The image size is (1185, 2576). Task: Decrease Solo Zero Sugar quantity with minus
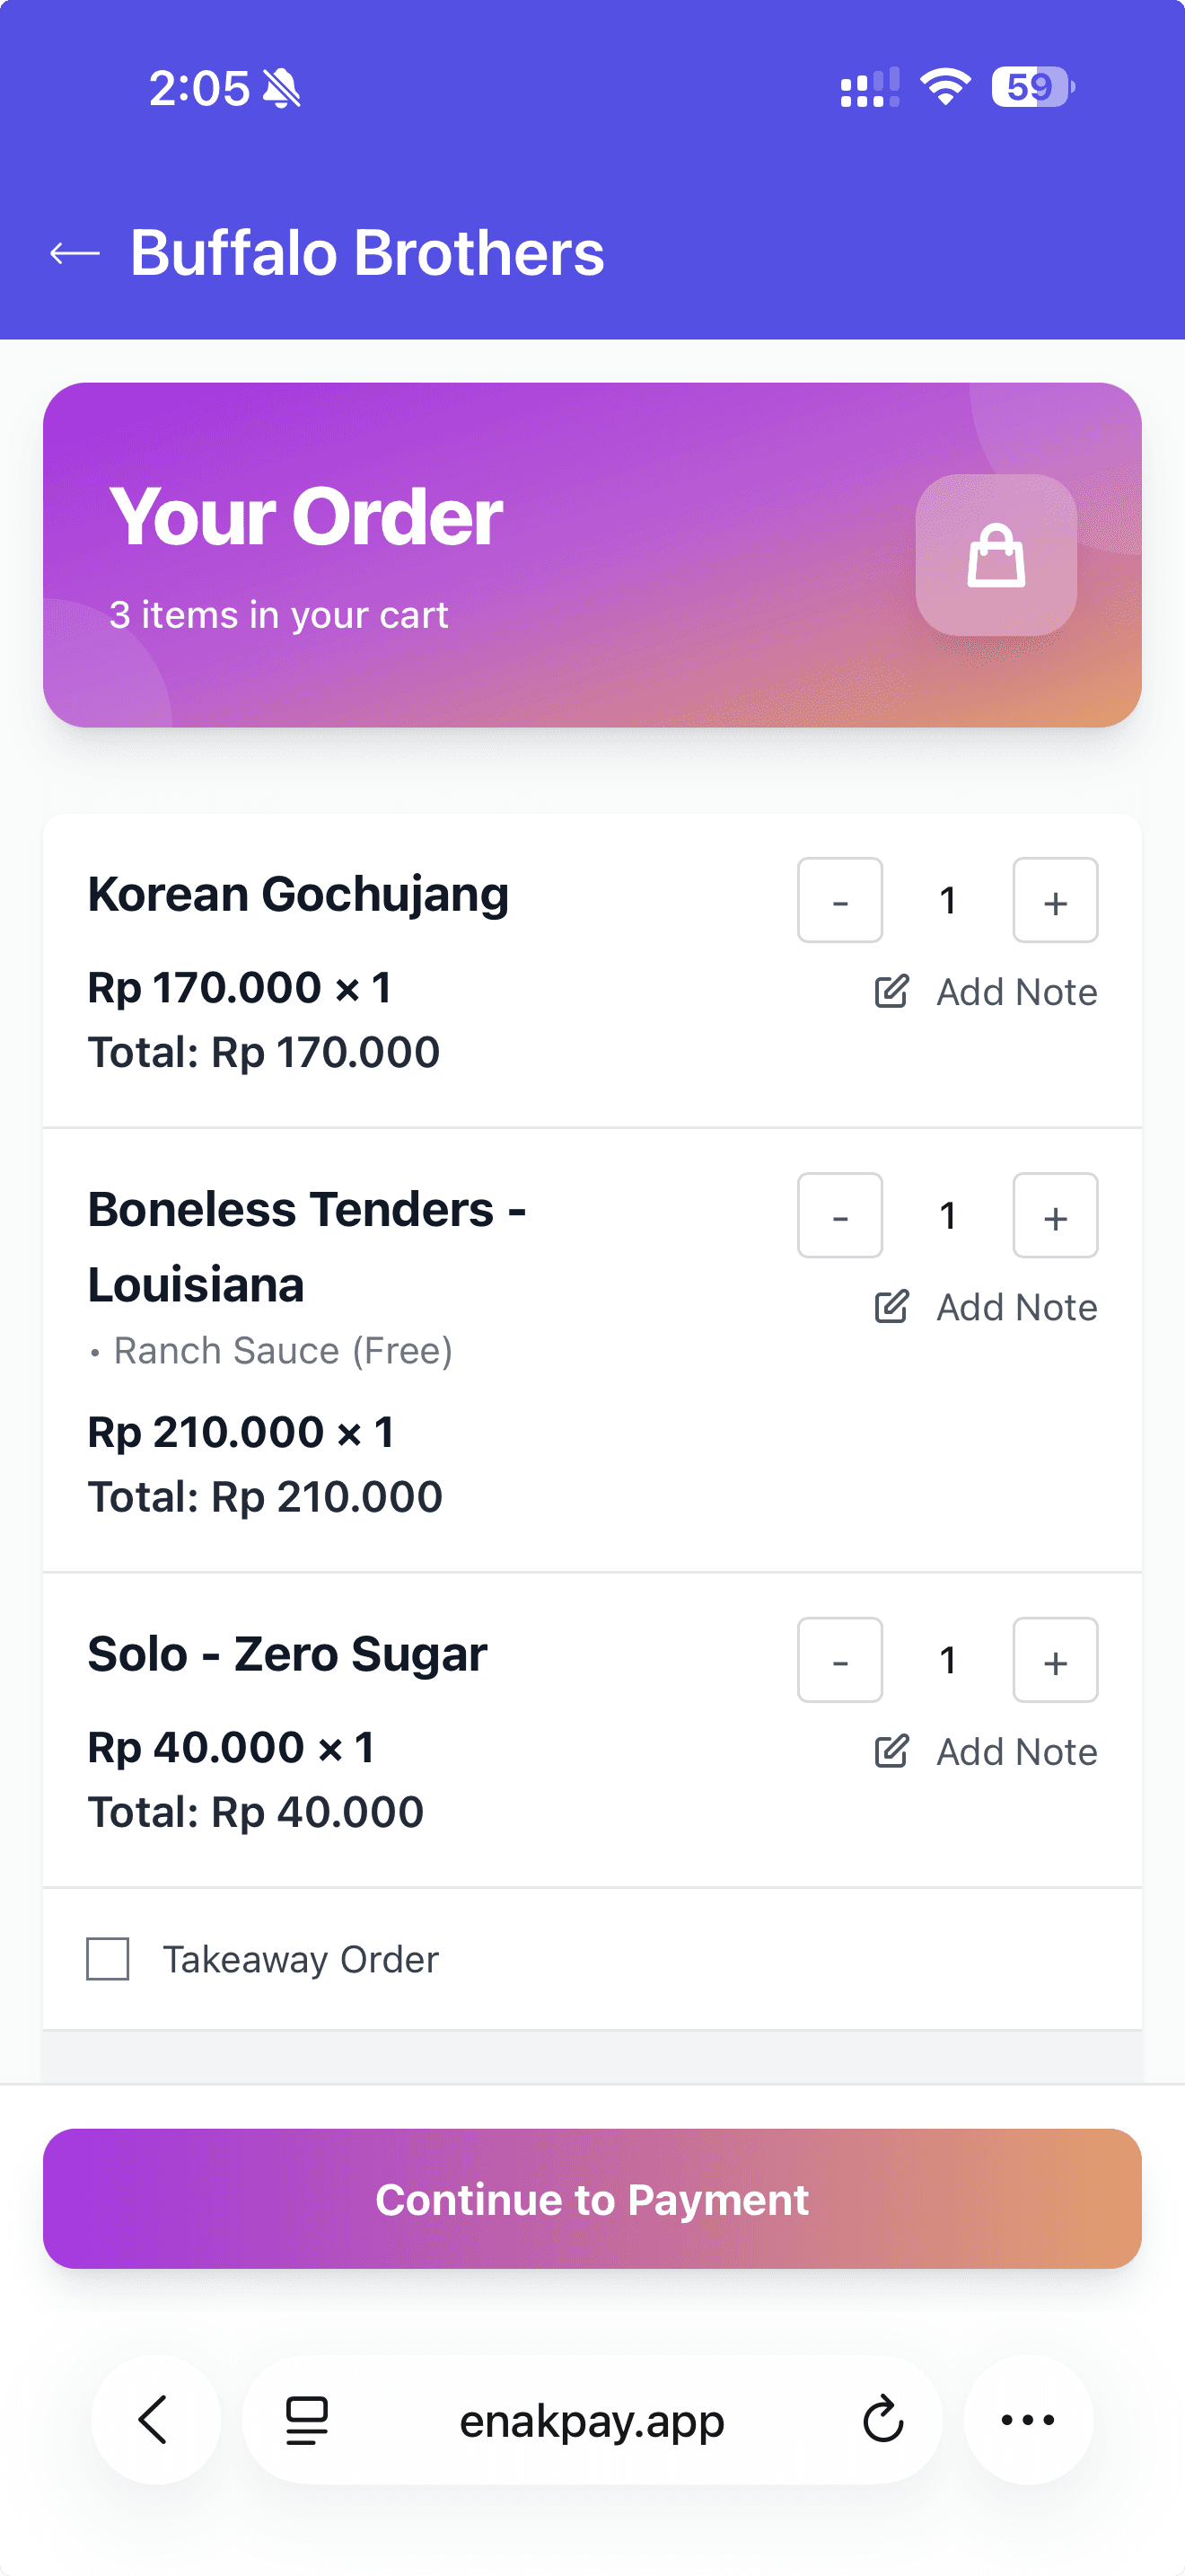click(x=839, y=1660)
